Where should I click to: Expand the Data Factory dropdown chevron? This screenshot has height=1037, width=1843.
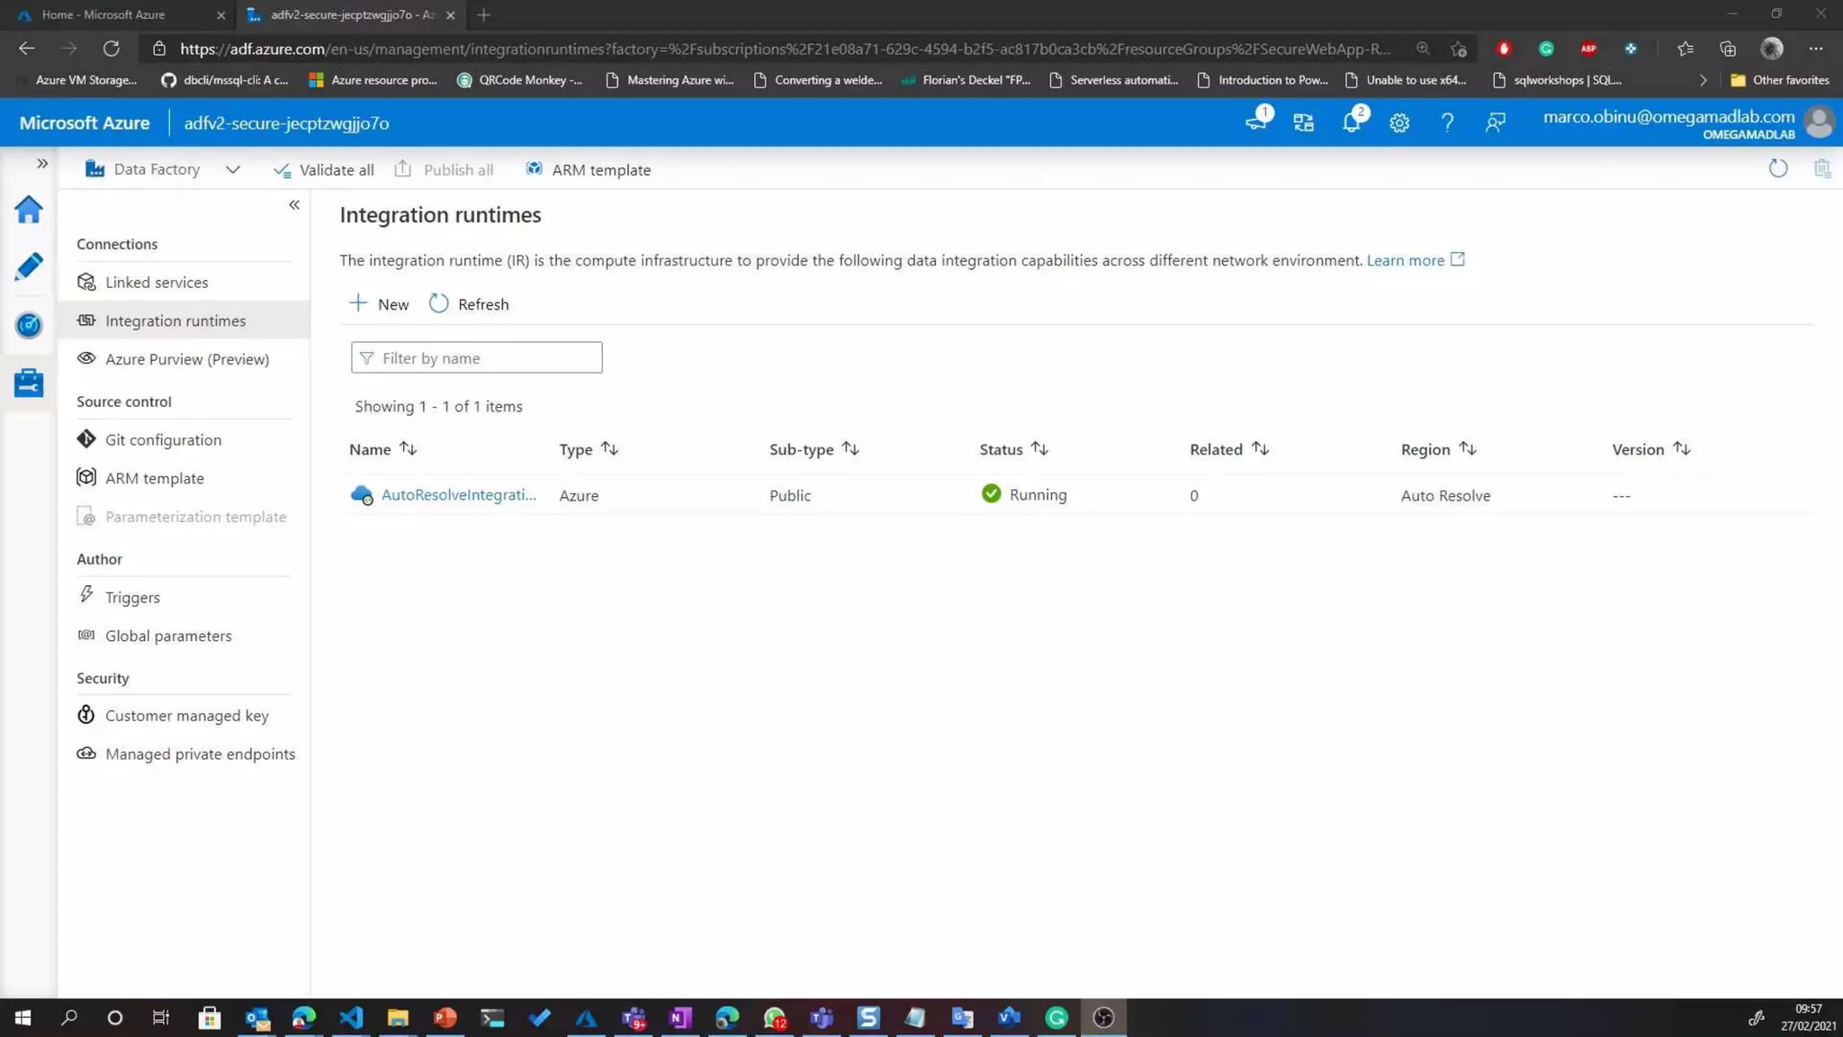(233, 169)
